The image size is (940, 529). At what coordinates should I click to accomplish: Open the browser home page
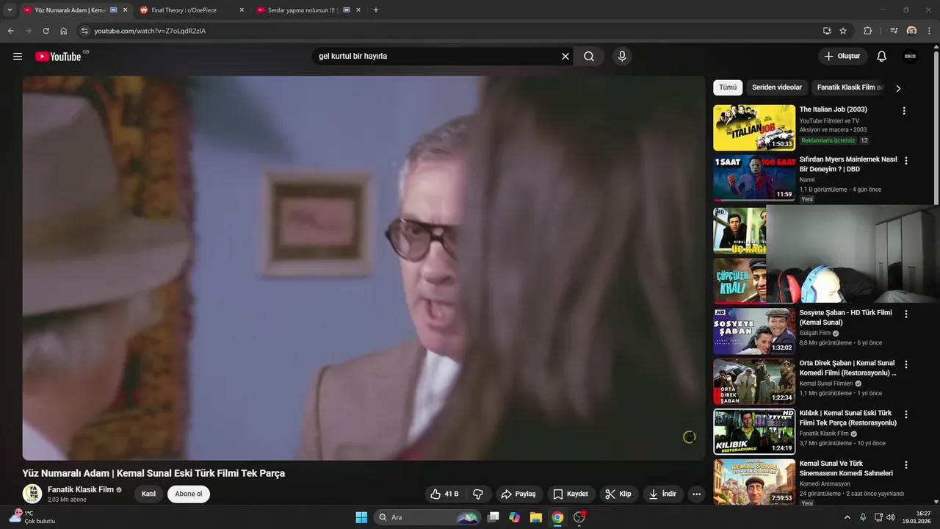[64, 31]
